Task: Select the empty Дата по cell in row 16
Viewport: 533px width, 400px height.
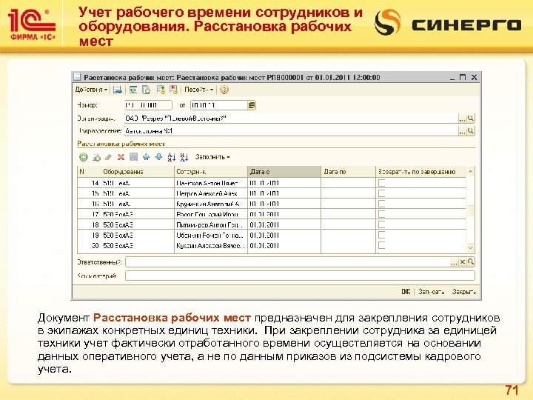Action: click(348, 204)
